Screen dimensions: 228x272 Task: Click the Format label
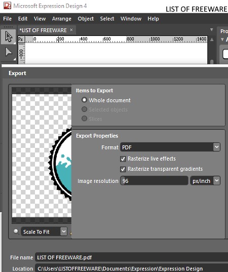coord(109,147)
